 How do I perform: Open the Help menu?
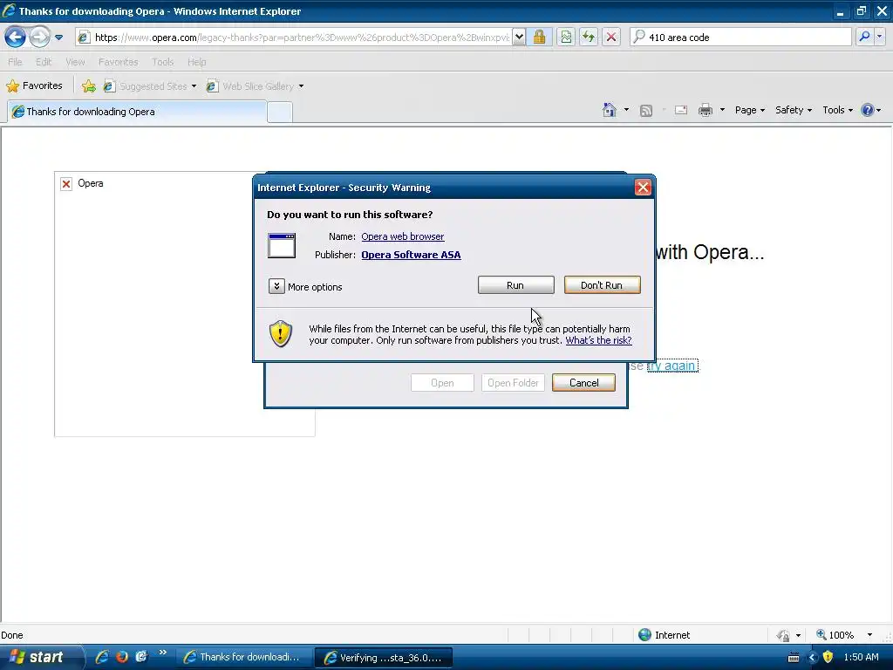pos(196,62)
